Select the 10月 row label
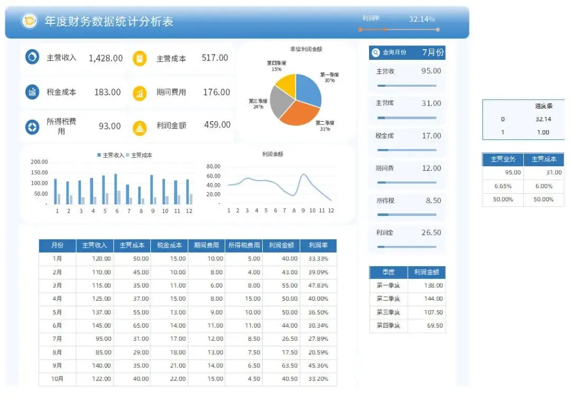This screenshot has height=398, width=571. [x=57, y=379]
